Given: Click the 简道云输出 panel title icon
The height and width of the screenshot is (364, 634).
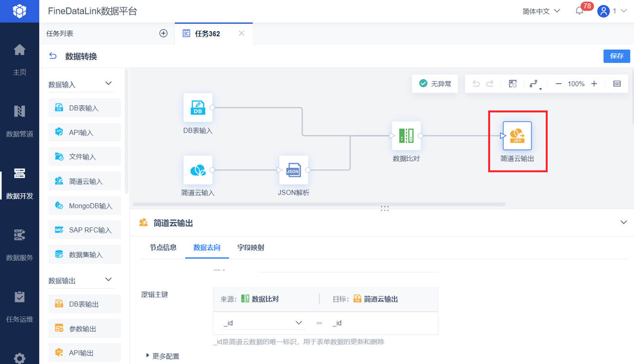Looking at the screenshot, I should (143, 223).
